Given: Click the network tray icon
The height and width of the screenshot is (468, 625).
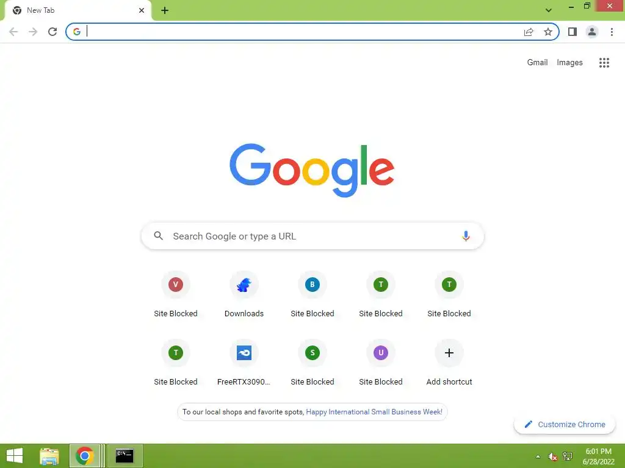Looking at the screenshot, I should [x=568, y=456].
